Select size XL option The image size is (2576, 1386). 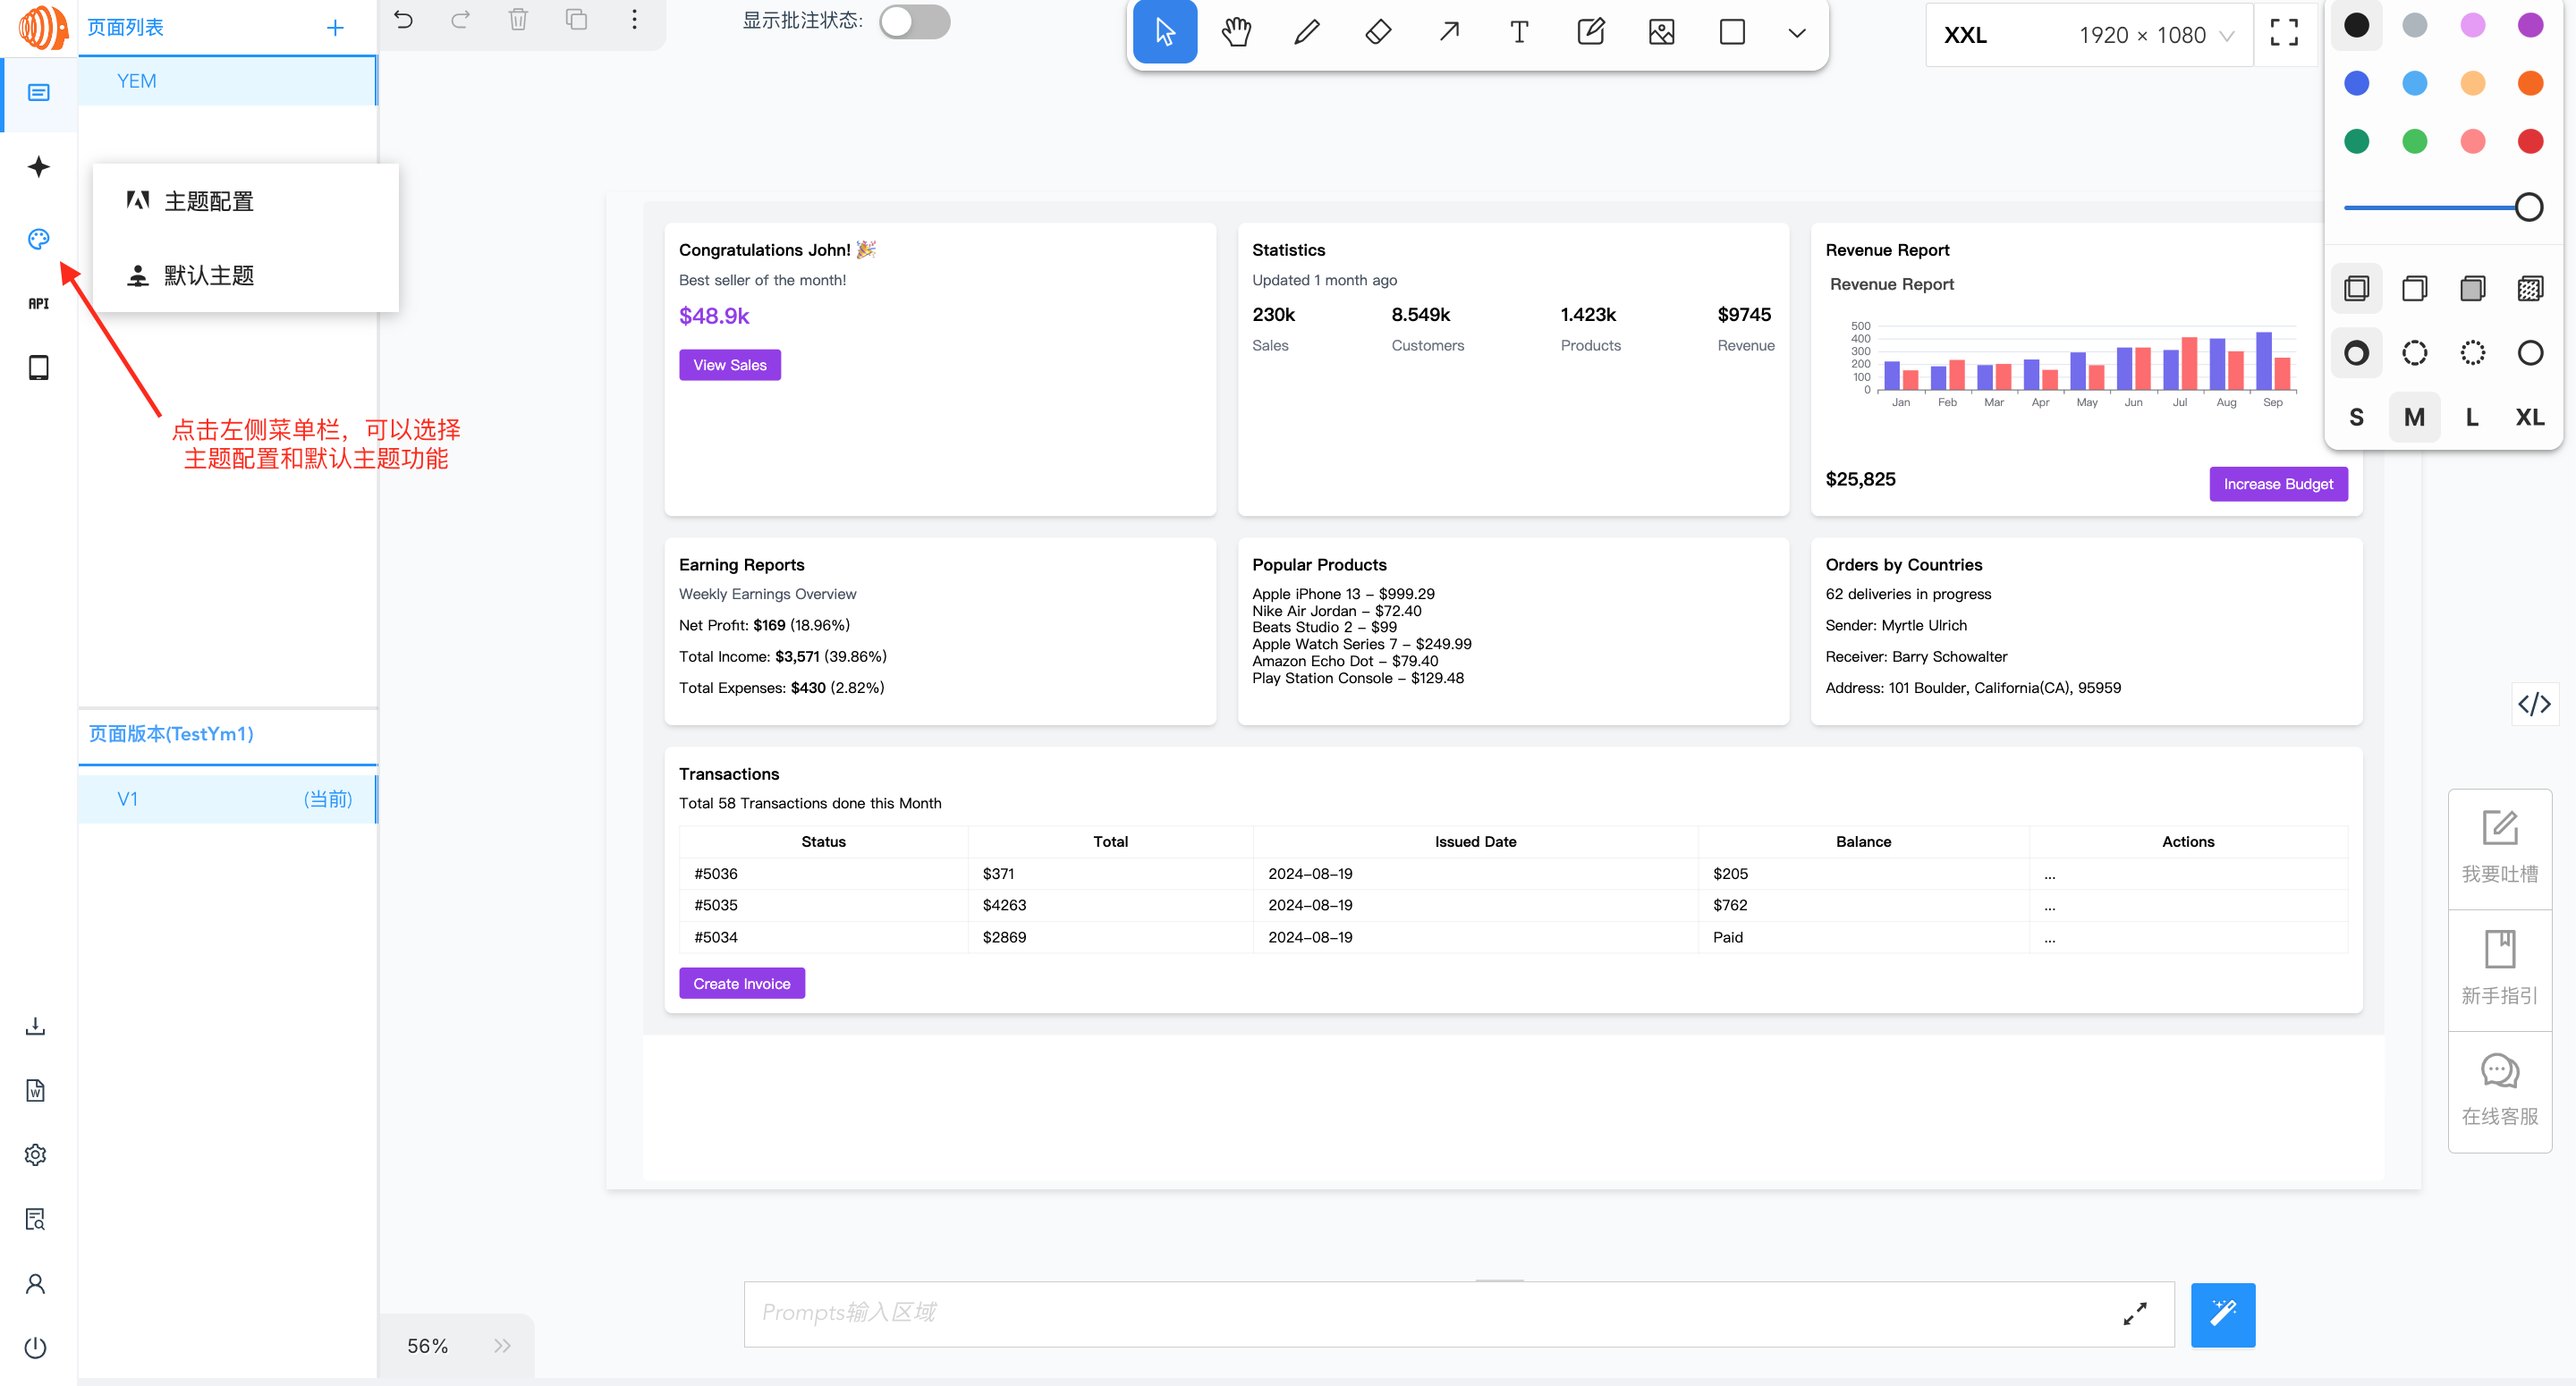coord(2529,417)
